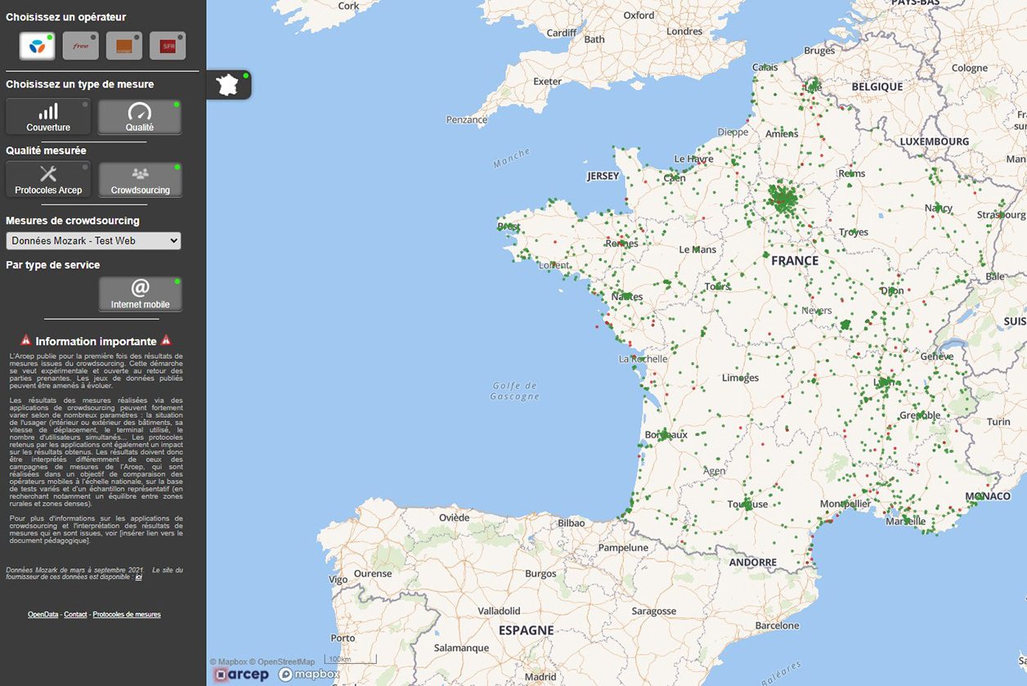Select the SFR operator button
This screenshot has width=1027, height=686.
(168, 47)
